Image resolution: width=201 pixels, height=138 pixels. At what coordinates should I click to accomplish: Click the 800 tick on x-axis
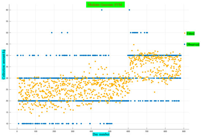(165, 131)
